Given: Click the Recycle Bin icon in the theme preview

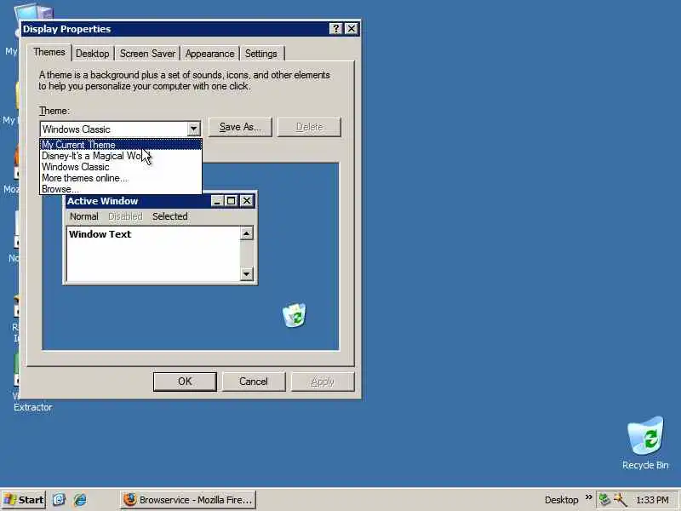Looking at the screenshot, I should [295, 315].
